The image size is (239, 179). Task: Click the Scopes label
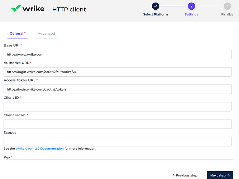[x=10, y=132]
